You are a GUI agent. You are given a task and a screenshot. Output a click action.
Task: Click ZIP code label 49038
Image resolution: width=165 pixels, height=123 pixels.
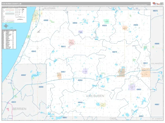point(23,75)
